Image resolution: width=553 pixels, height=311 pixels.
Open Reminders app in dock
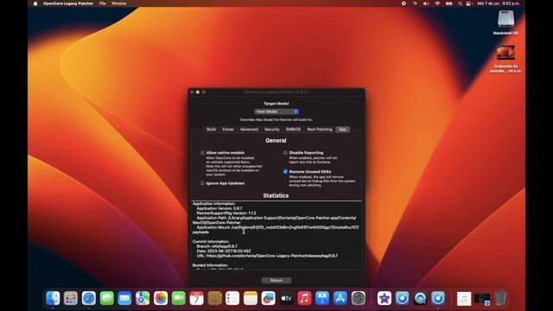232,298
